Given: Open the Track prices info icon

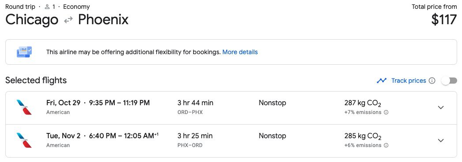Looking at the screenshot, I should (x=432, y=81).
